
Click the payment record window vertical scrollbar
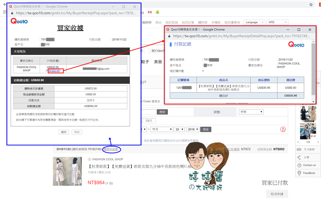pos(313,69)
